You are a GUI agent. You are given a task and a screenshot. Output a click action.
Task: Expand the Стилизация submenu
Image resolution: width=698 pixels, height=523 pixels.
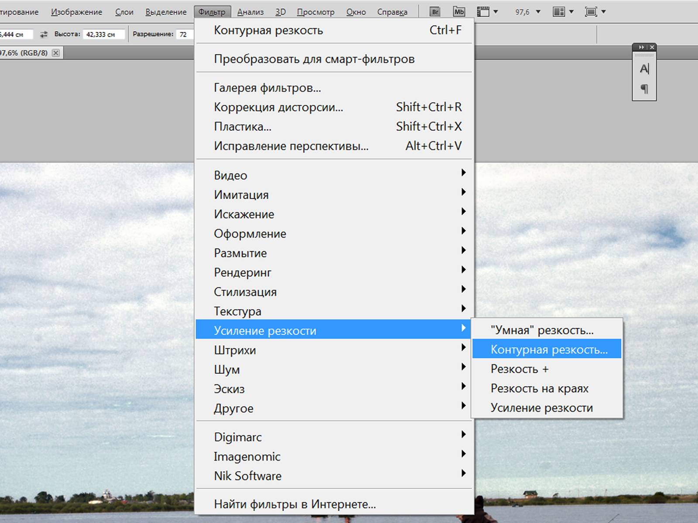[334, 292]
